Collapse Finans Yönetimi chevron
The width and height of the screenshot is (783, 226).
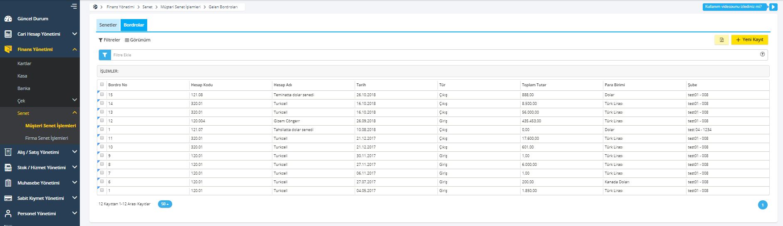click(74, 49)
